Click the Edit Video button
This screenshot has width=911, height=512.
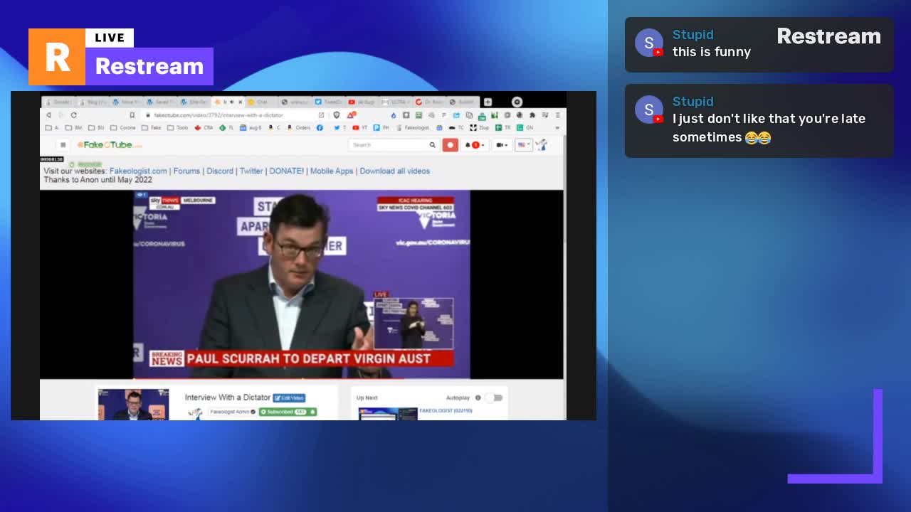(289, 398)
